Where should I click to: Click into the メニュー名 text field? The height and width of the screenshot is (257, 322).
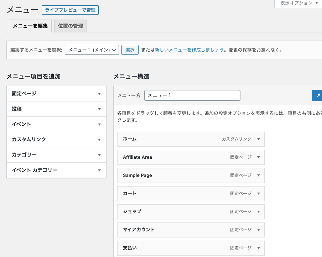192,95
